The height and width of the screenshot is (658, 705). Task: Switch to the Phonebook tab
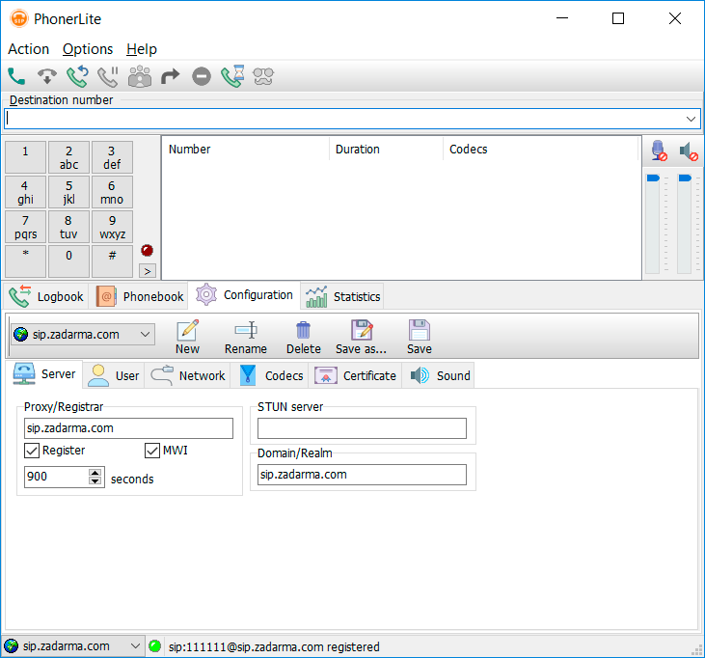click(x=139, y=296)
